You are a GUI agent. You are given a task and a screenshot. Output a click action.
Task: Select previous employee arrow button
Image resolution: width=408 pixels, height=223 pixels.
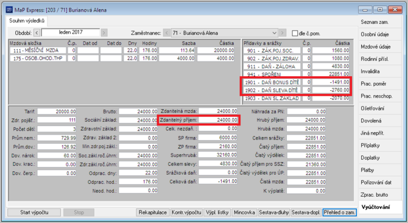166,33
